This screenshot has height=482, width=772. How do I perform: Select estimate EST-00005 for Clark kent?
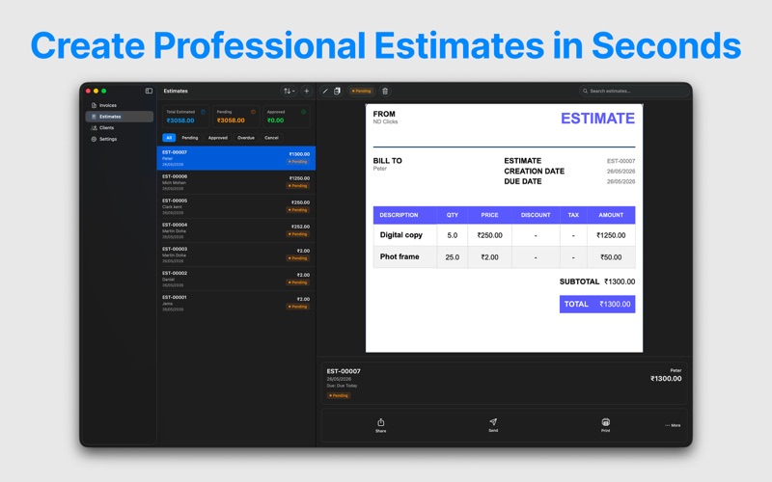tap(236, 206)
